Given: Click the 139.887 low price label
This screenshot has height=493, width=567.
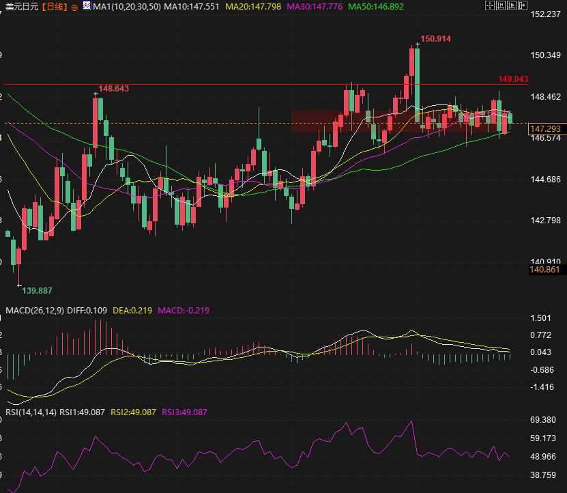Looking at the screenshot, I should (37, 291).
